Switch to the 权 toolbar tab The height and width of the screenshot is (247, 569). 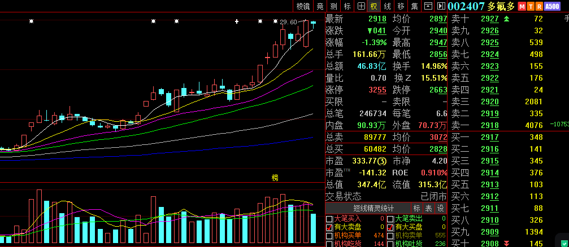coord(373,6)
